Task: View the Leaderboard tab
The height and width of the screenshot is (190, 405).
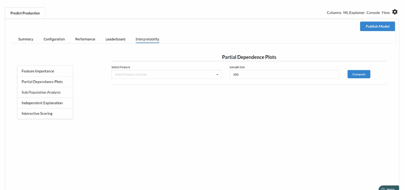Action: pos(115,39)
